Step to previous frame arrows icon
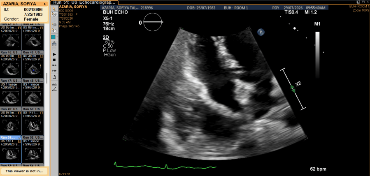 pyautogui.click(x=54, y=65)
